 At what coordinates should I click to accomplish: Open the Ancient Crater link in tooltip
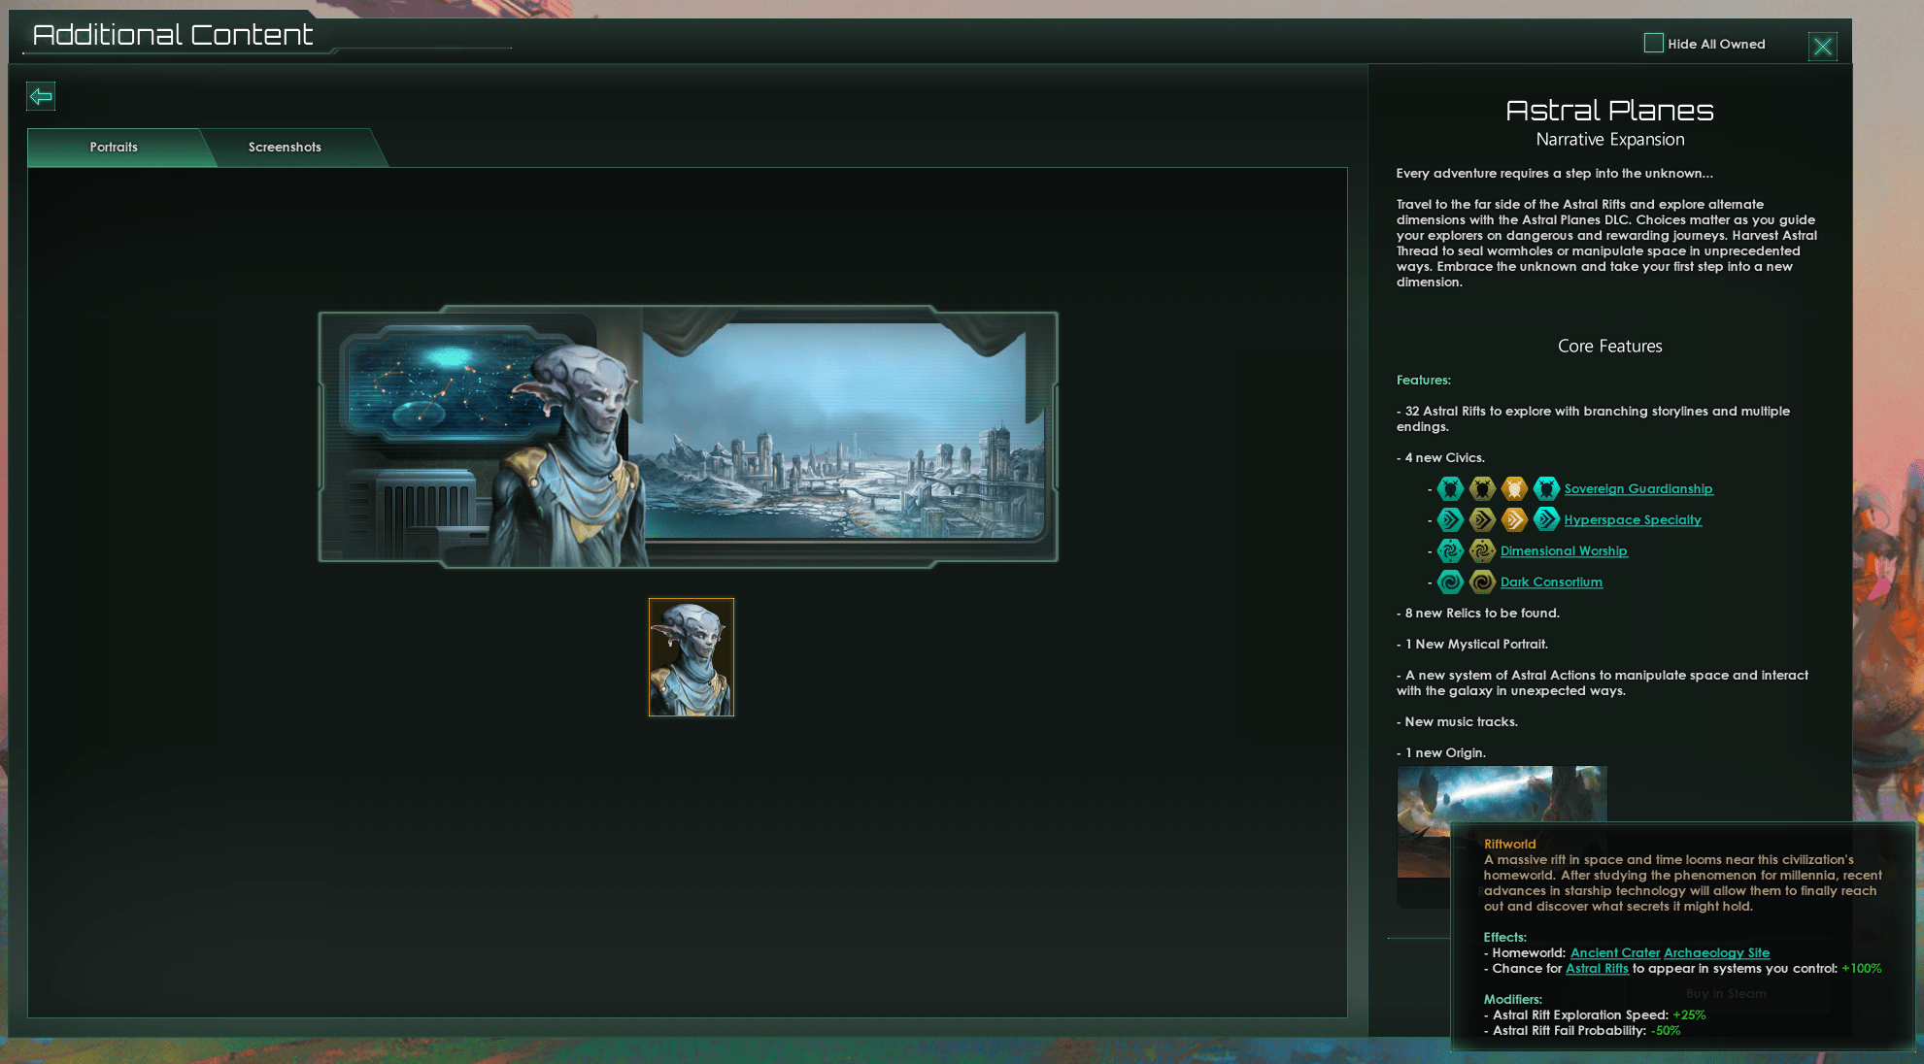click(1615, 952)
